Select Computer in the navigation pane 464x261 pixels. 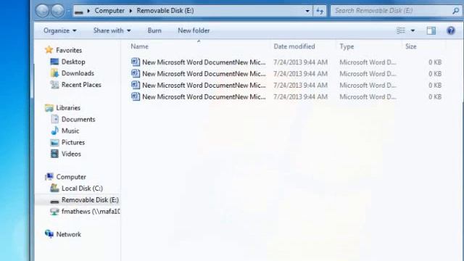pyautogui.click(x=71, y=177)
